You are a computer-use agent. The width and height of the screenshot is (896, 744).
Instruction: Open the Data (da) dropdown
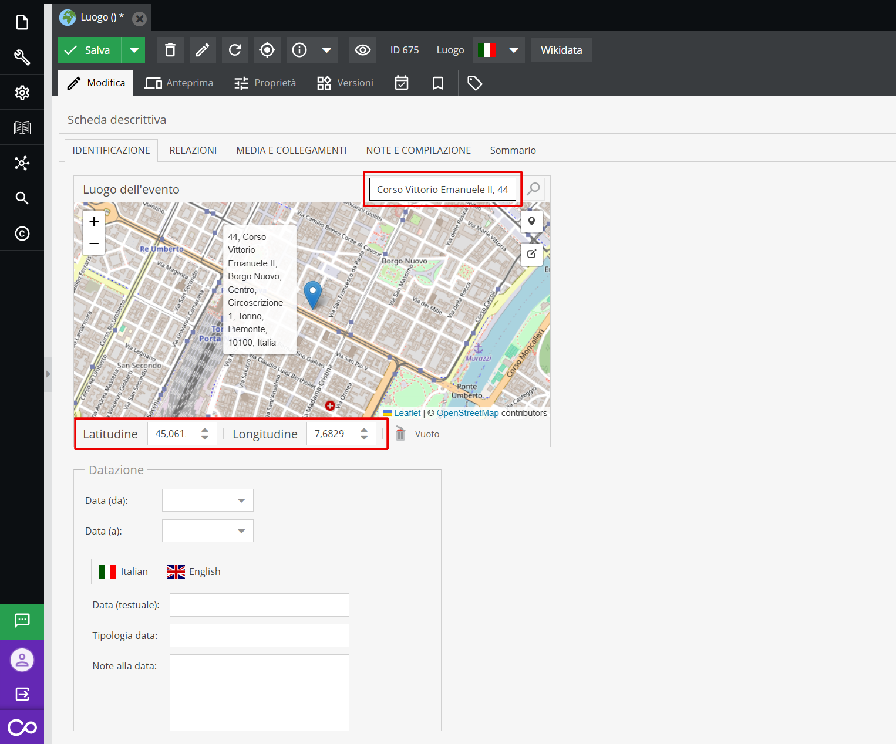coord(241,500)
